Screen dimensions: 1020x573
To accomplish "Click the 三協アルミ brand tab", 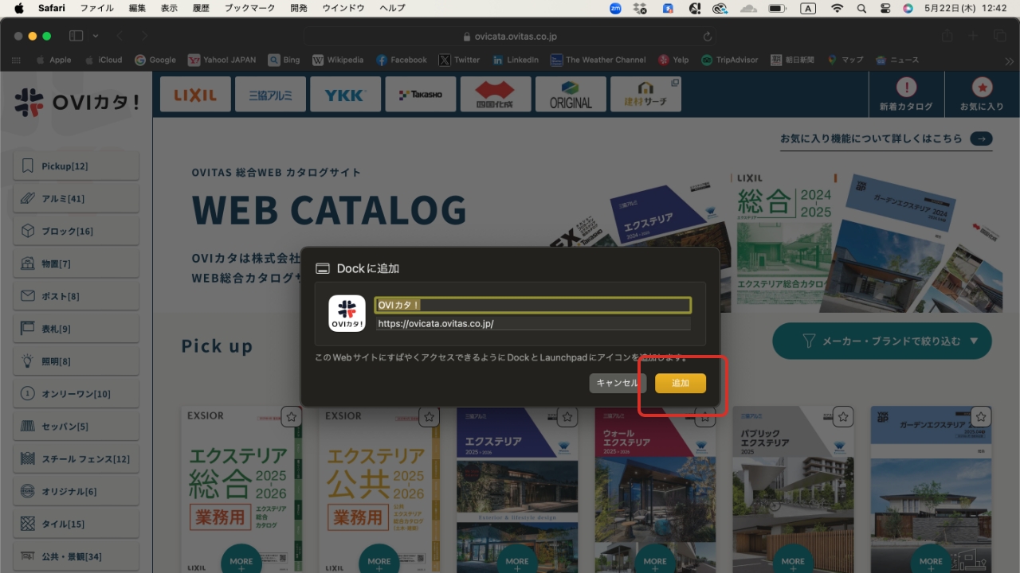I will pos(271,94).
